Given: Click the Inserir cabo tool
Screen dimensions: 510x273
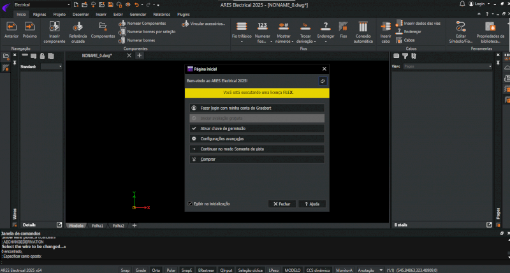Looking at the screenshot, I should (x=386, y=32).
